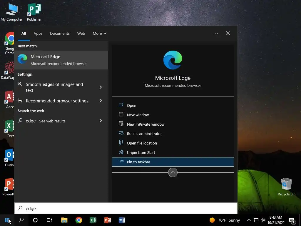Open the notification center icon
301x226 pixels.
292,220
